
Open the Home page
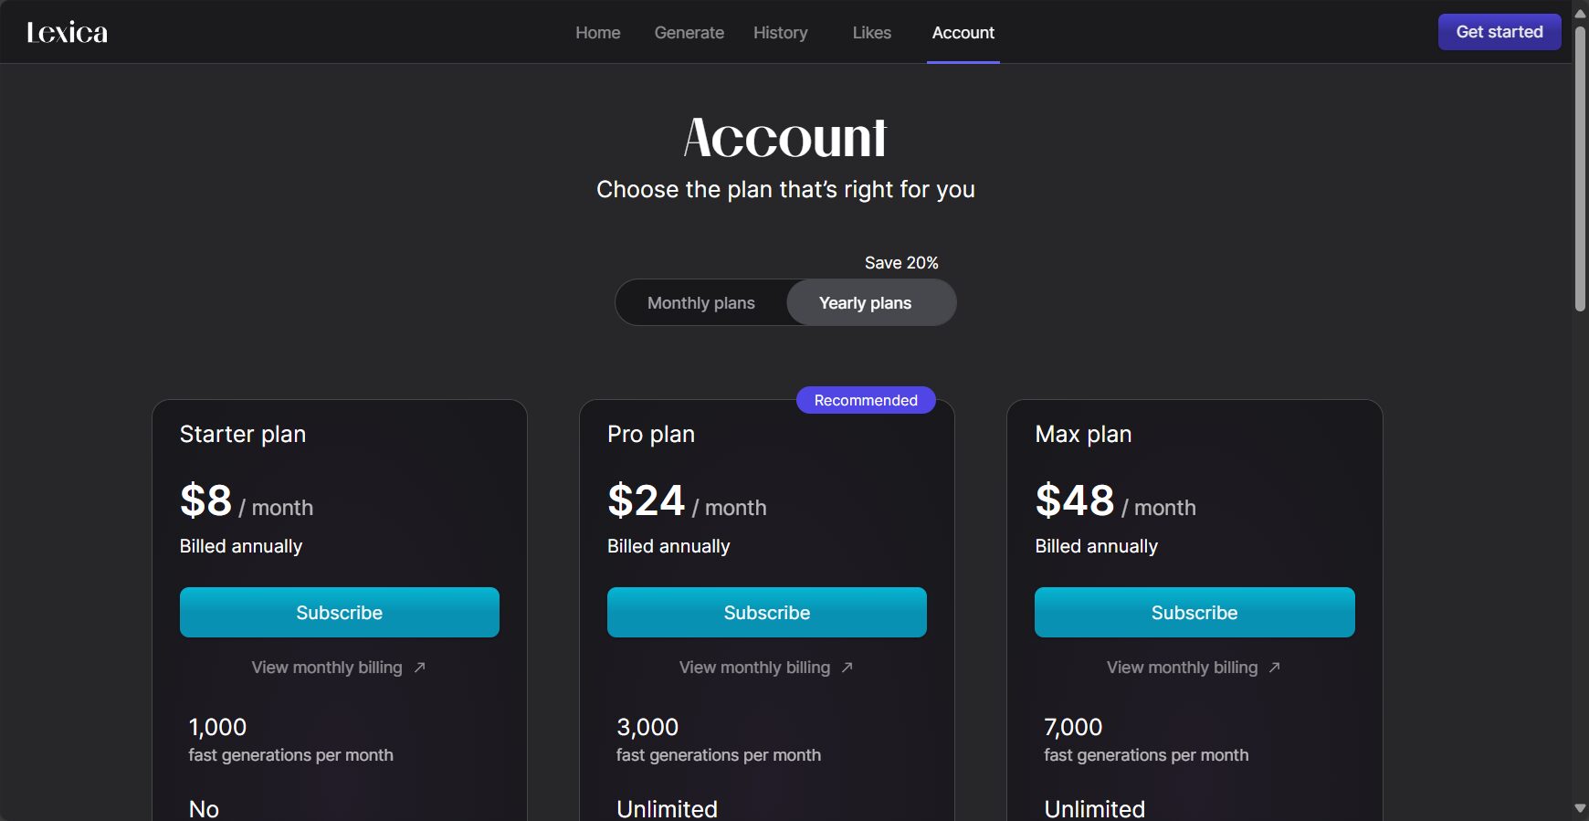pos(598,33)
